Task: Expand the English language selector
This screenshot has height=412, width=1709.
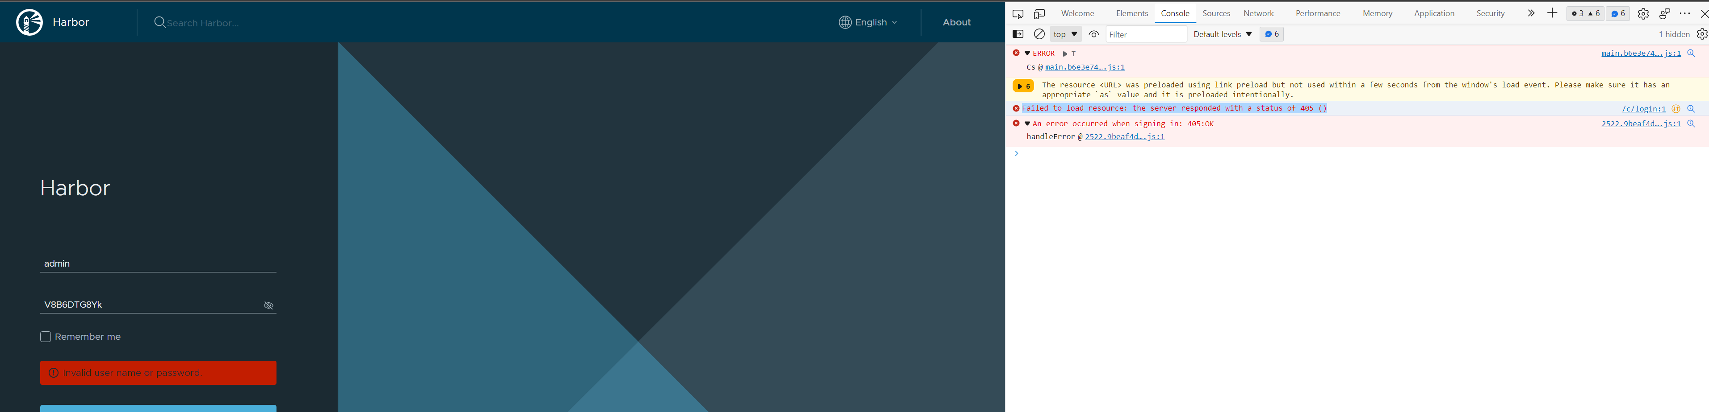Action: 868,22
